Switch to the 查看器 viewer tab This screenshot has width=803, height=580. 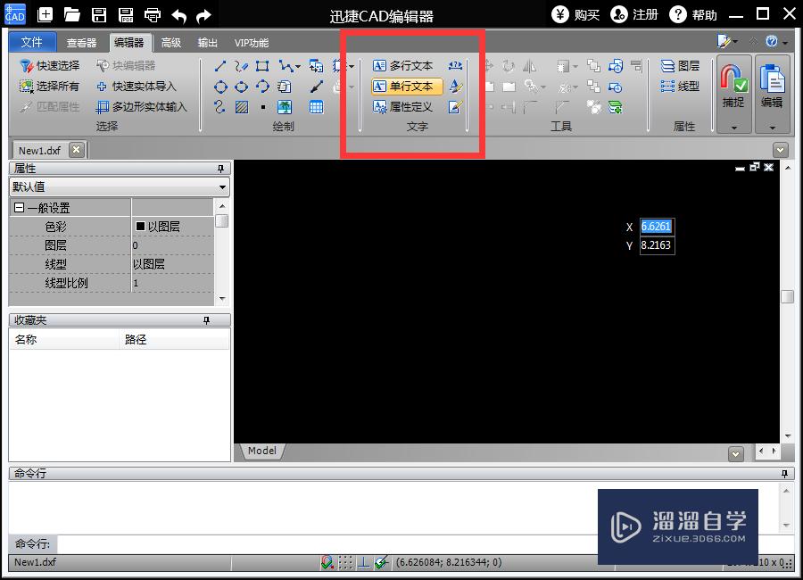click(x=81, y=43)
